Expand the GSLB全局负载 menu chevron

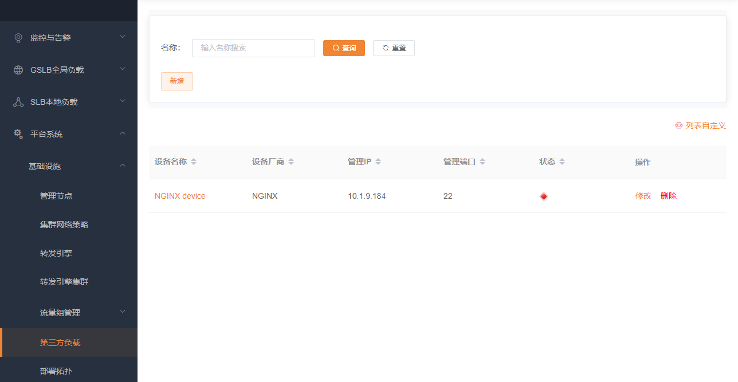[x=123, y=69]
